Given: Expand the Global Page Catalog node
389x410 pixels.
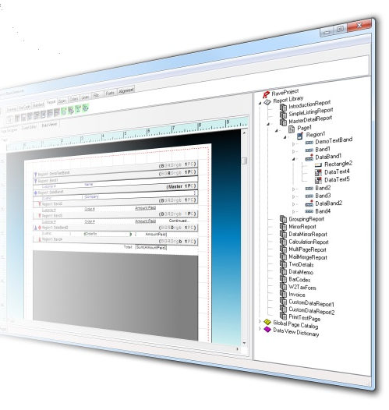Looking at the screenshot, I should pos(260,321).
